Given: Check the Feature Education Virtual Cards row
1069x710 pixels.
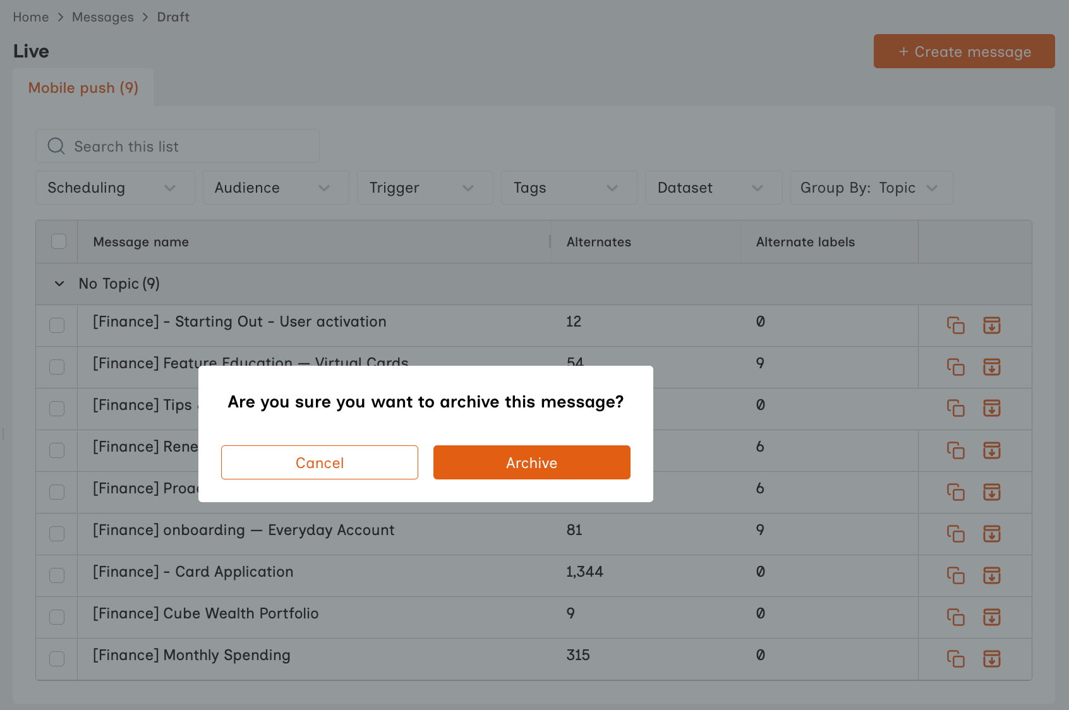Looking at the screenshot, I should pos(57,367).
